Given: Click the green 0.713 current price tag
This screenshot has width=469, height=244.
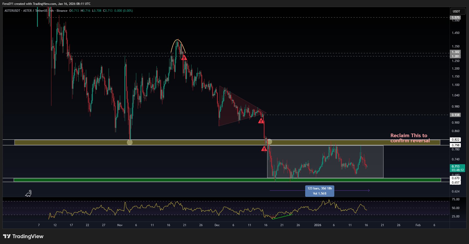Looking at the screenshot, I should point(457,168).
